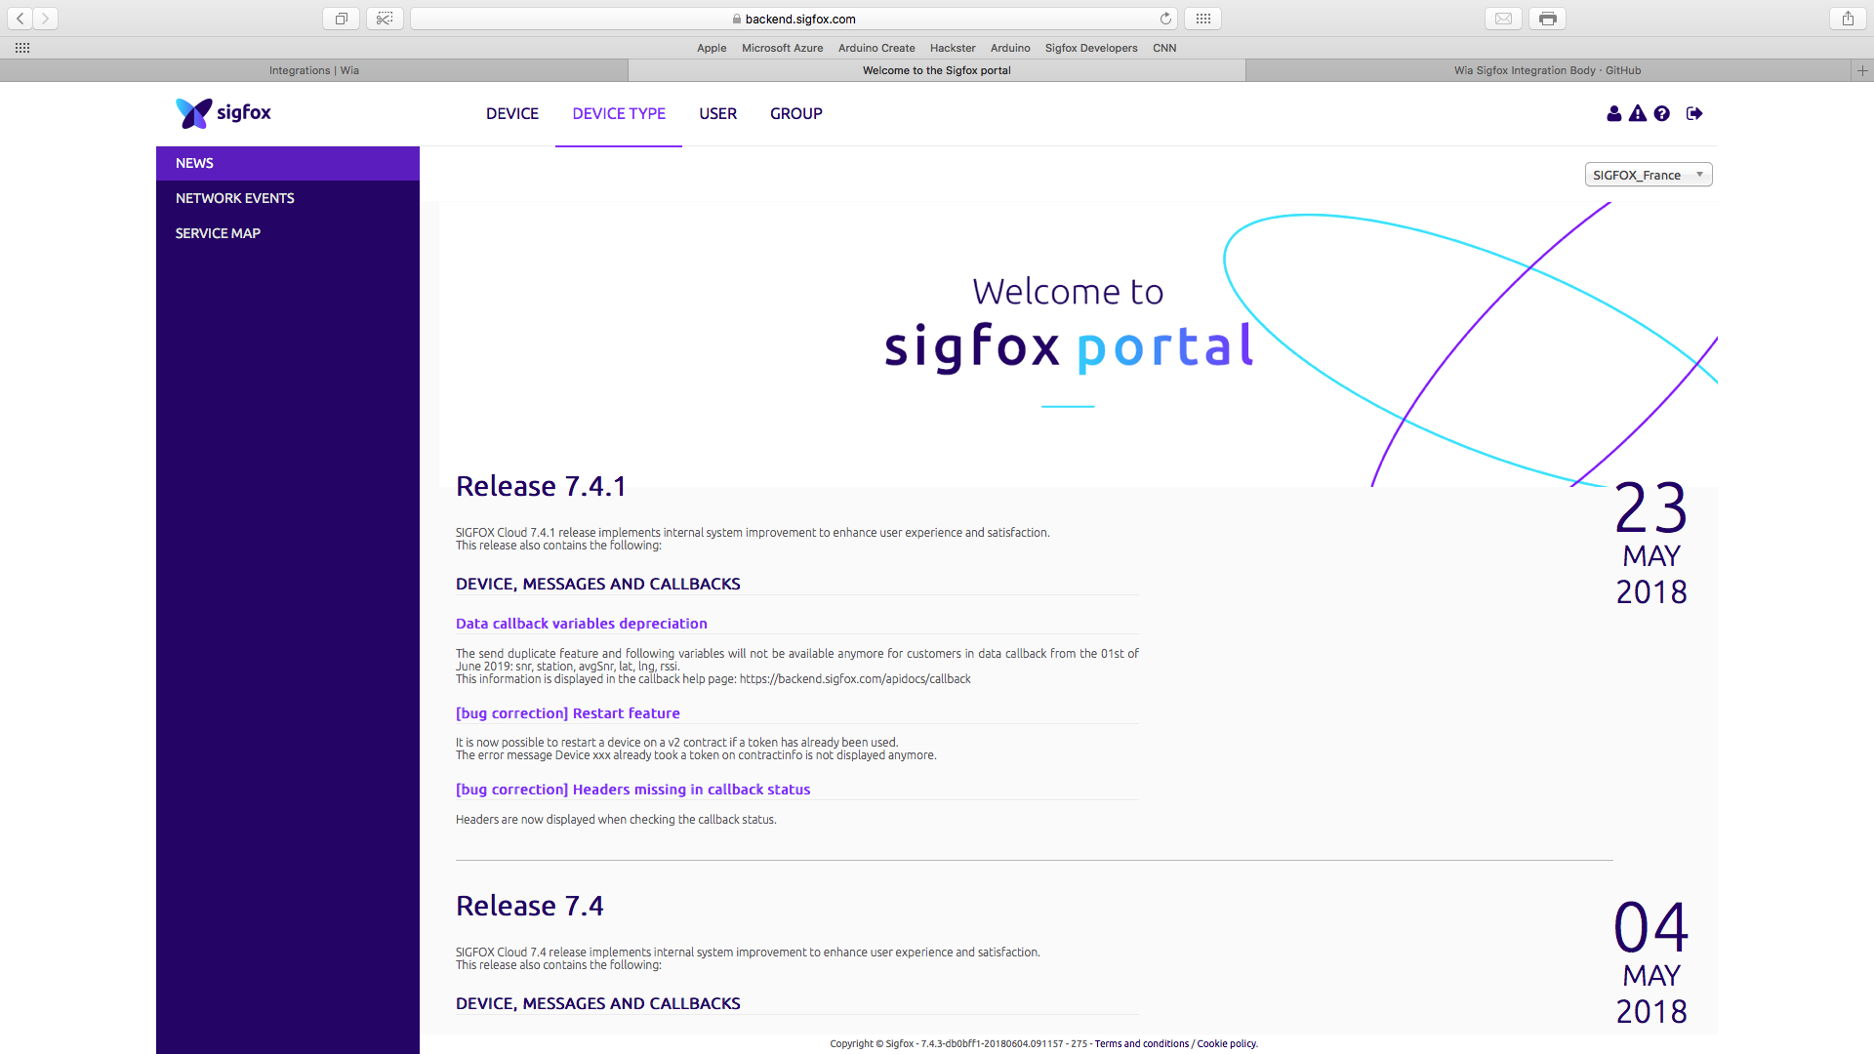Image resolution: width=1874 pixels, height=1054 pixels.
Task: Open the help question mark icon
Action: (x=1662, y=114)
